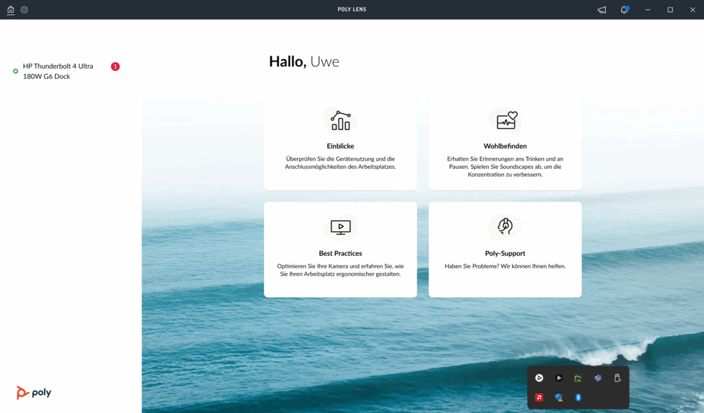Open Best Practices card description text
704x413 pixels.
[340, 270]
